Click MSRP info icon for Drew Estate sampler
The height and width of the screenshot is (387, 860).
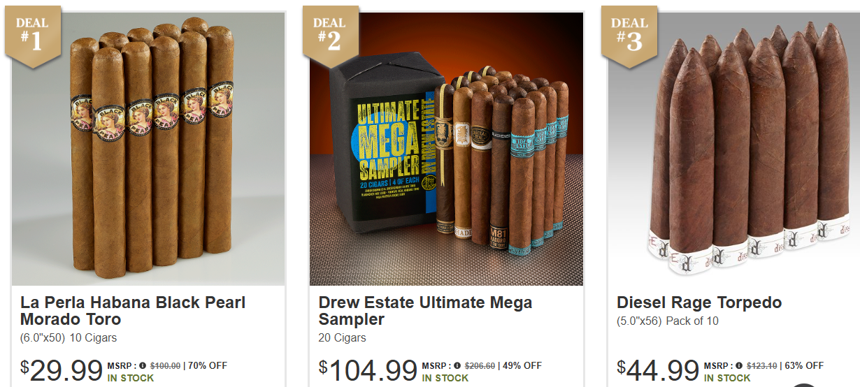click(x=457, y=365)
